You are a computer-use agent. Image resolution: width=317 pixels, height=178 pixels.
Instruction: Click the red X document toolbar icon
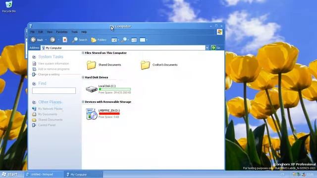click(x=65, y=40)
